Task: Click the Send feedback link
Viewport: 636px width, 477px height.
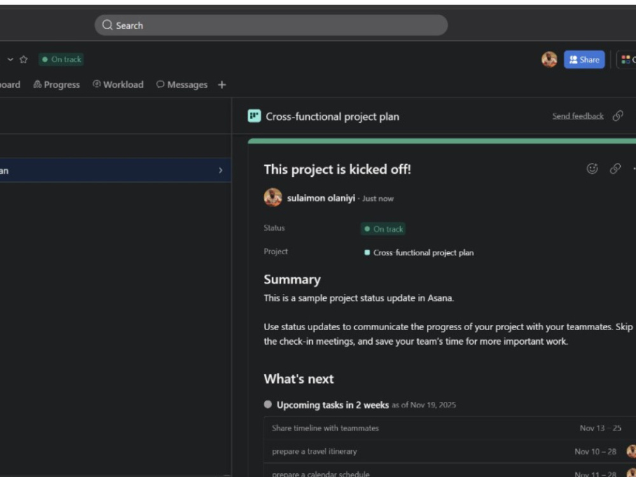Action: [x=577, y=116]
